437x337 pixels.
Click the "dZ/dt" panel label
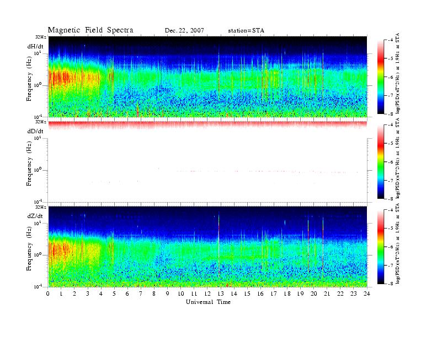tap(35, 216)
